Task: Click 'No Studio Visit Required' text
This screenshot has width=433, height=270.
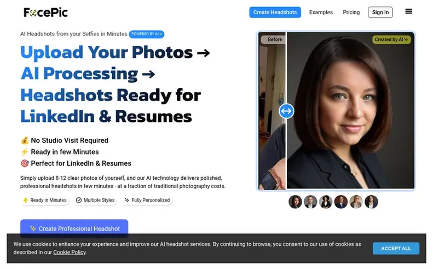Action: [70, 140]
